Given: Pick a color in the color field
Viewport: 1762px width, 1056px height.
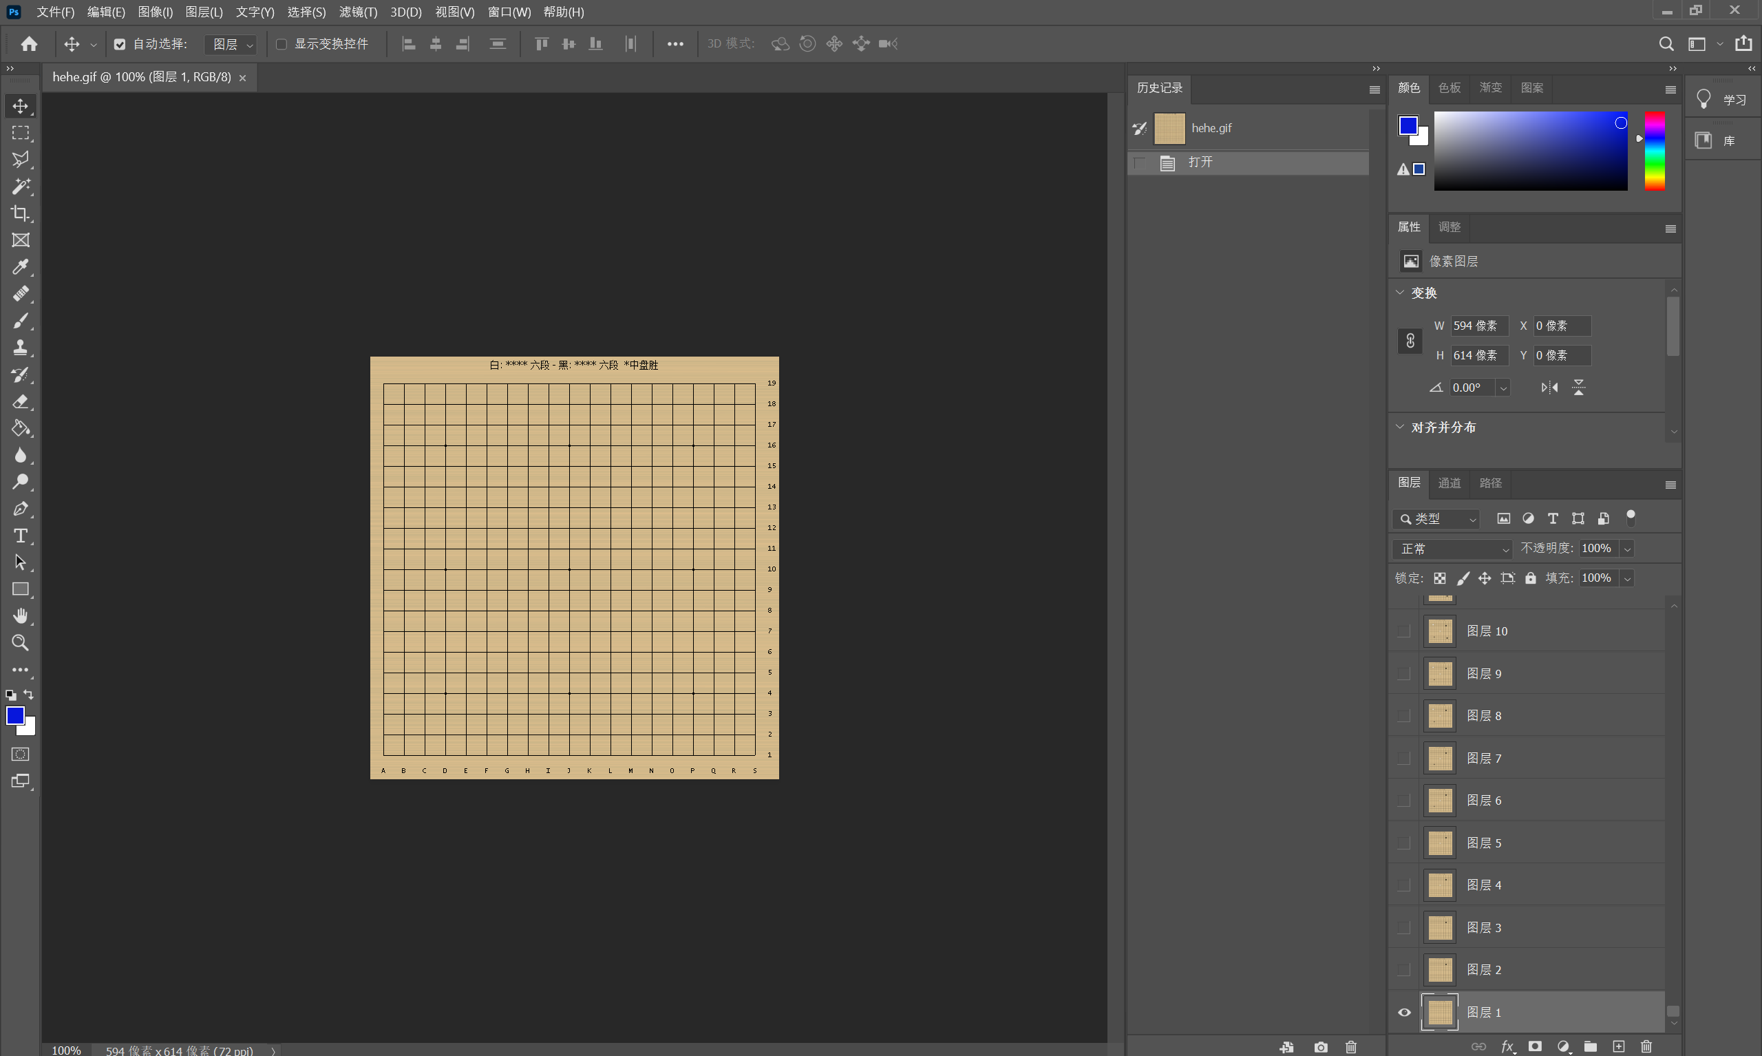Looking at the screenshot, I should [1530, 151].
